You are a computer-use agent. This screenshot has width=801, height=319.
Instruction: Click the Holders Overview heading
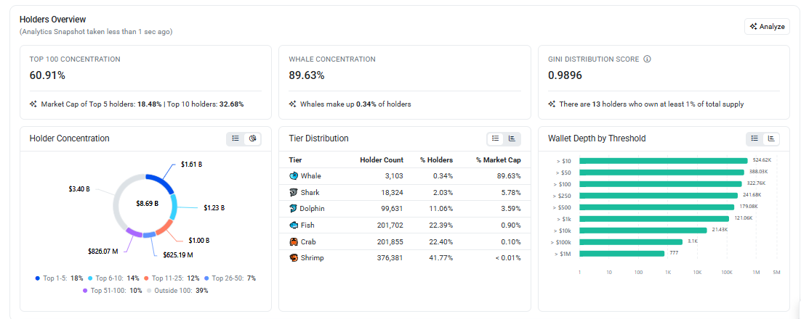pyautogui.click(x=52, y=19)
